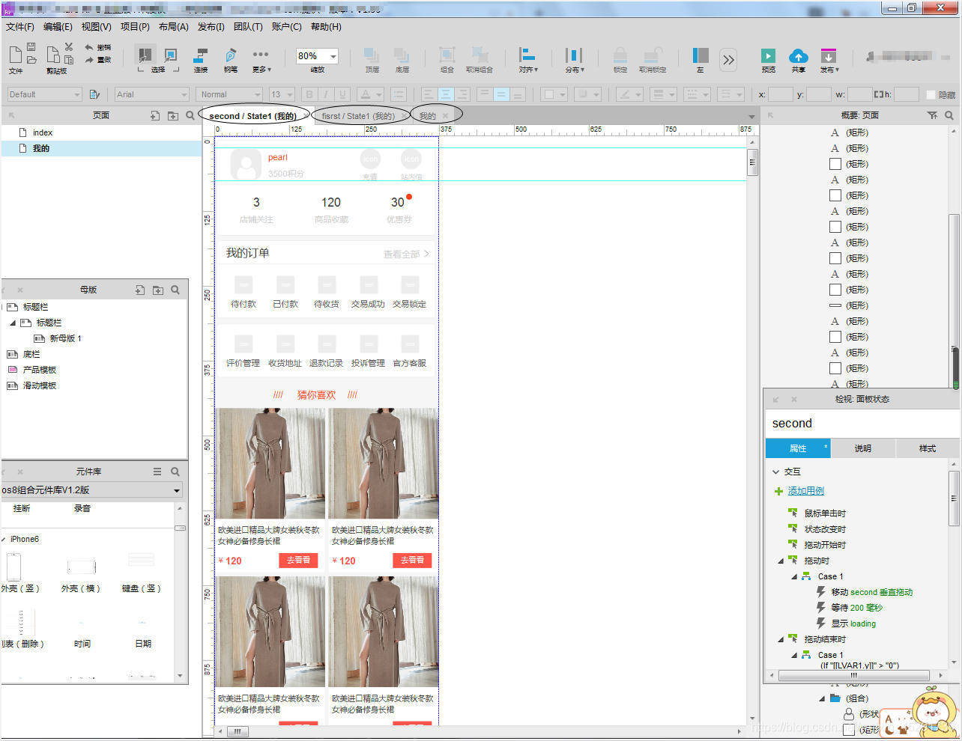Click the add master icon in 母版 panel
Image resolution: width=962 pixels, height=741 pixels.
tap(140, 290)
